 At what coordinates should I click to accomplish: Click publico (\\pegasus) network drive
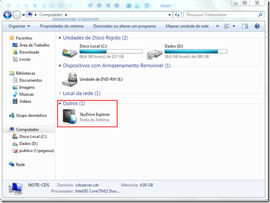coord(37,151)
